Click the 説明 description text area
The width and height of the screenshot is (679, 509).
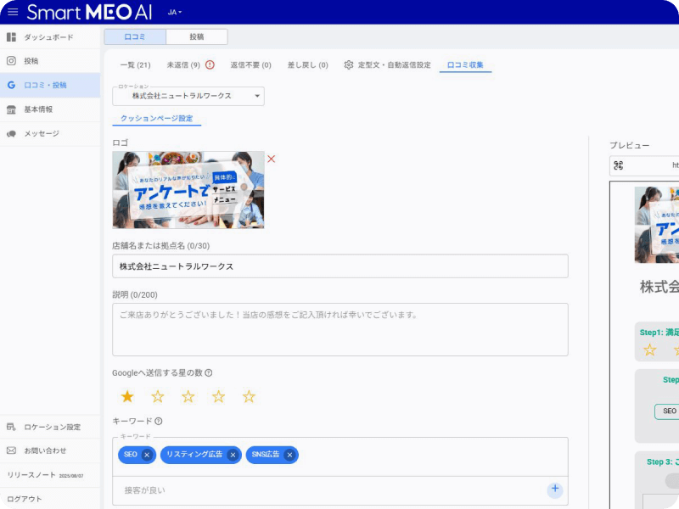click(x=339, y=329)
